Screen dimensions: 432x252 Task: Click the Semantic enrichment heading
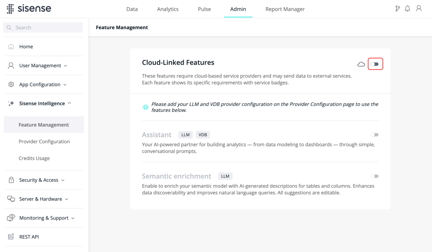point(176,176)
